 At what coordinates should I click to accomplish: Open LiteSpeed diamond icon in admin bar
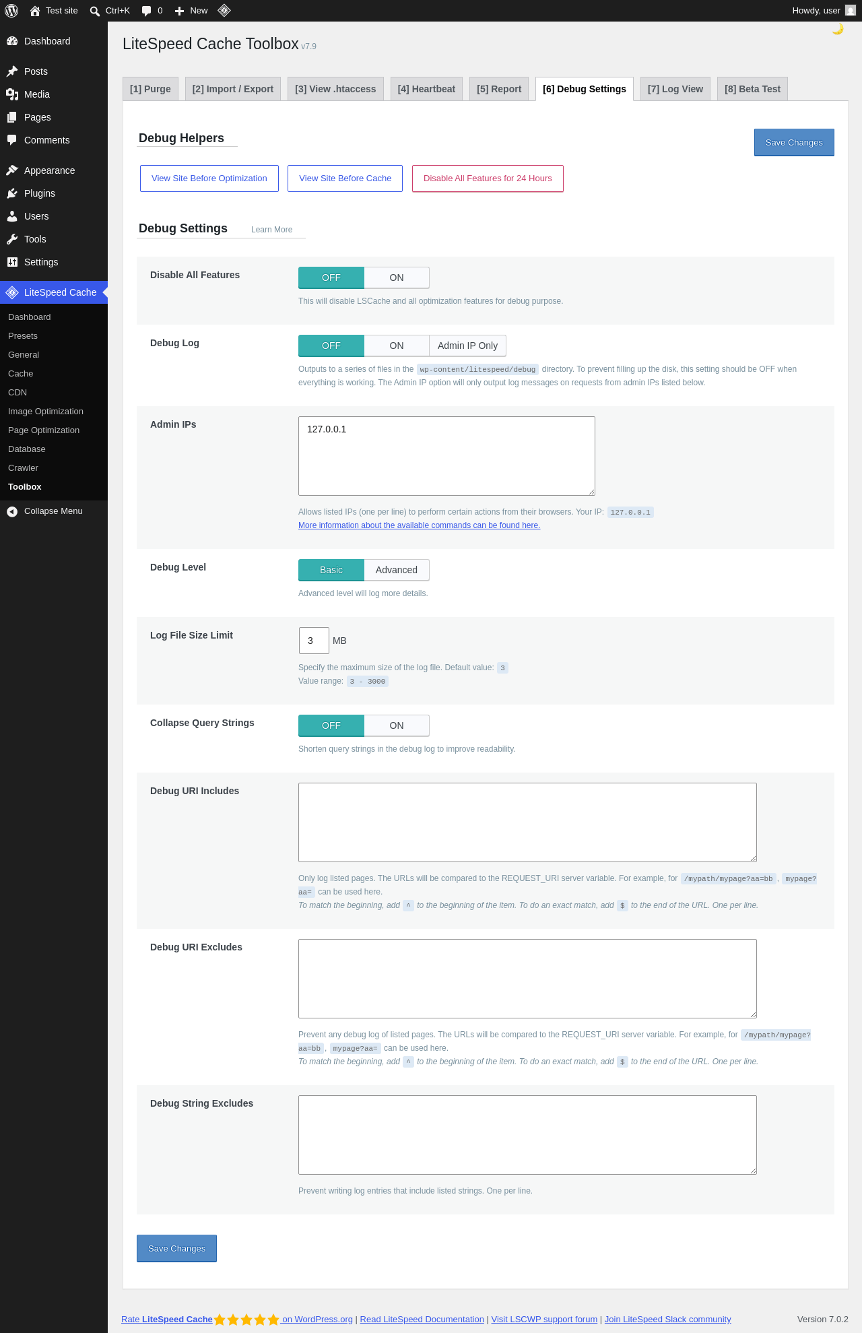click(x=224, y=11)
